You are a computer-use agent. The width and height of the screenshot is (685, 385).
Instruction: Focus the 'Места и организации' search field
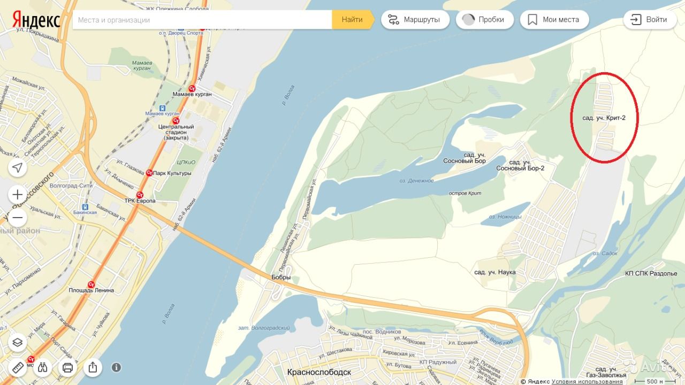[x=202, y=20]
